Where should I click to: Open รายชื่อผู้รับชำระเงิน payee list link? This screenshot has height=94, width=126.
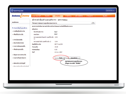[x=19, y=31]
